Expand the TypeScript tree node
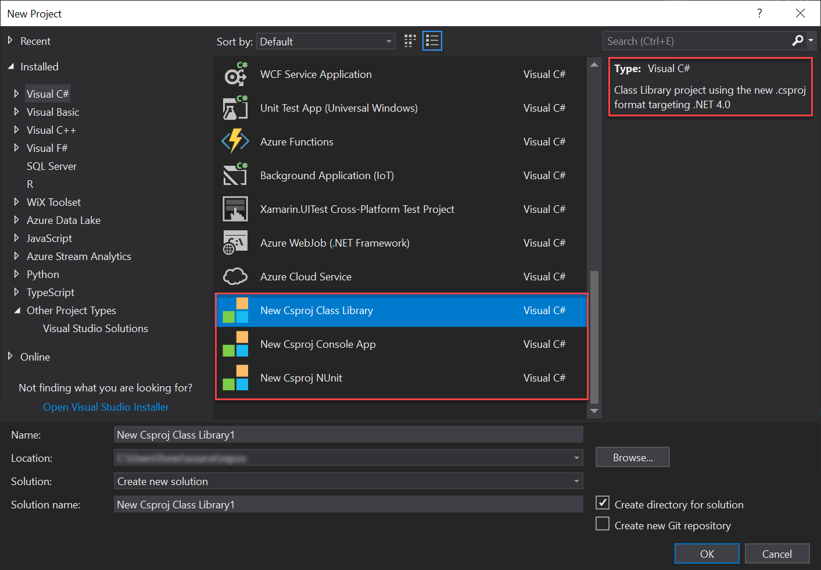 [x=16, y=292]
